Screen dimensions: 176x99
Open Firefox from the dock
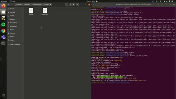coord(3,5)
